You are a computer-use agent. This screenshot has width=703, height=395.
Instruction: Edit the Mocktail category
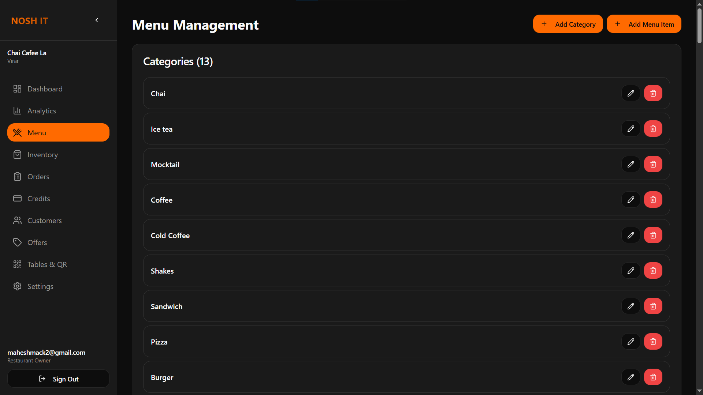(631, 164)
